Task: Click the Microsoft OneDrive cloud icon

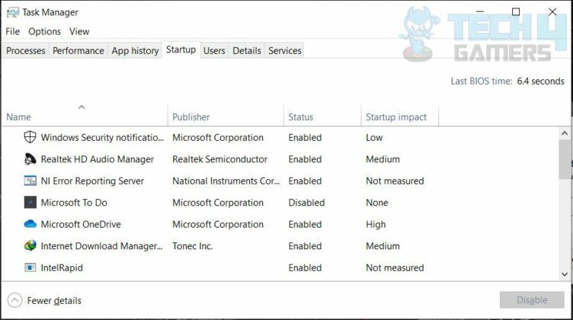Action: click(30, 224)
